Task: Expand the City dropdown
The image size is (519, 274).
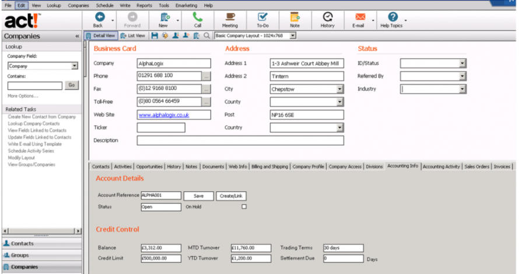Action: point(339,89)
